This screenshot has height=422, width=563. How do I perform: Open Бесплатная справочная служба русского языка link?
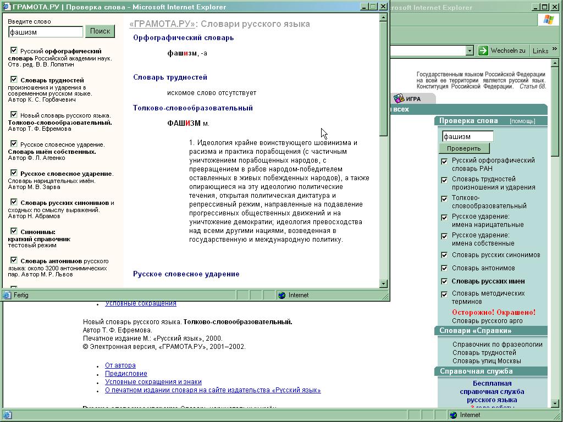pos(492,391)
